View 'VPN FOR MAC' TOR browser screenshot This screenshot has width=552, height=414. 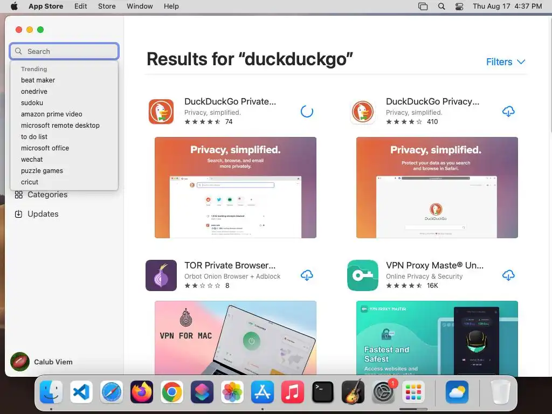(236, 338)
